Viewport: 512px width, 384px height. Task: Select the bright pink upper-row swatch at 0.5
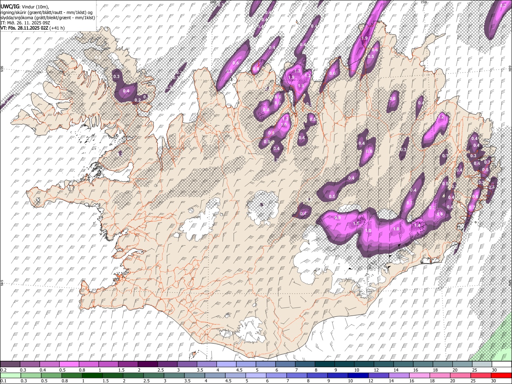tap(69, 364)
